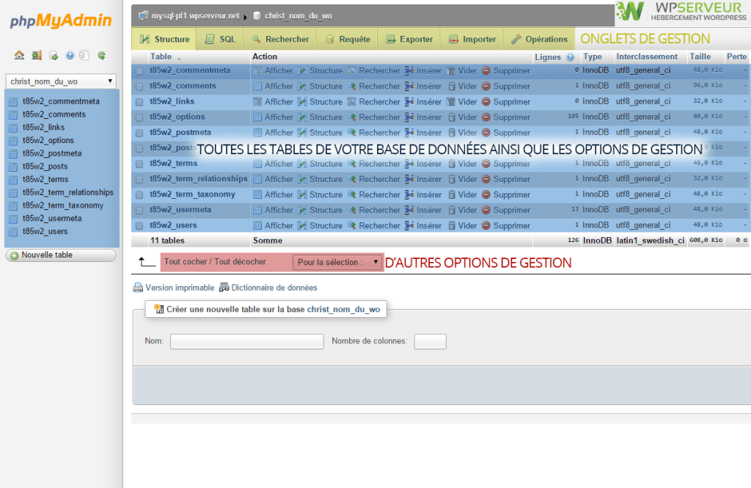Click the SQL documentation page icon
The height and width of the screenshot is (488, 751).
pyautogui.click(x=84, y=55)
